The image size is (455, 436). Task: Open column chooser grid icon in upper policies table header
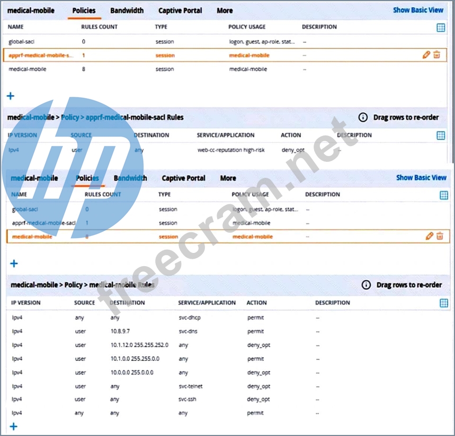(441, 28)
